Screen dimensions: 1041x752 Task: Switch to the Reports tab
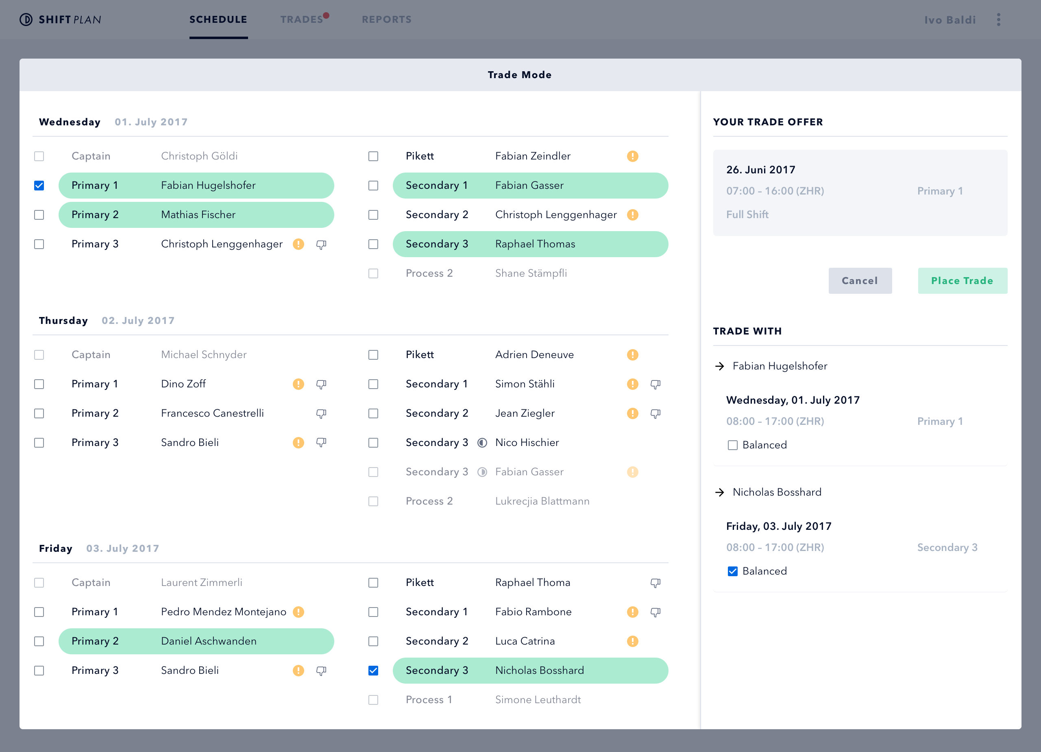[x=386, y=19]
